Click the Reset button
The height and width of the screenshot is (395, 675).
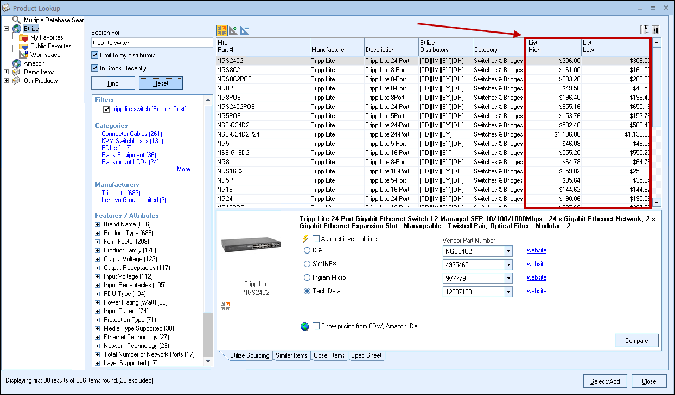click(161, 83)
